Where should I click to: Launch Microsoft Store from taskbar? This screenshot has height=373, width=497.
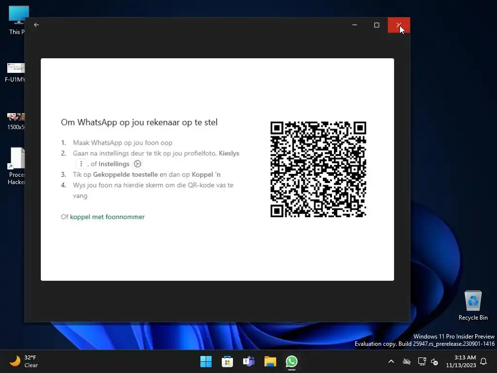227,361
